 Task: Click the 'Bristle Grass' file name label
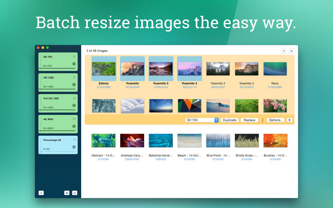coord(246,155)
